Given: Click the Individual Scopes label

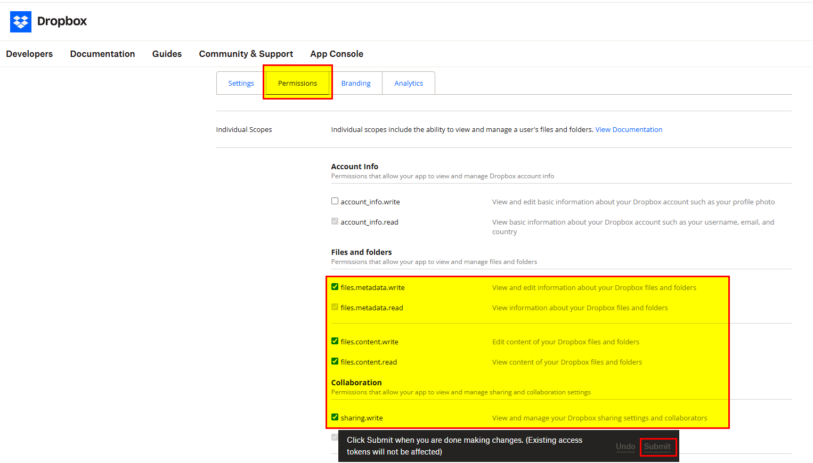Looking at the screenshot, I should (x=244, y=129).
